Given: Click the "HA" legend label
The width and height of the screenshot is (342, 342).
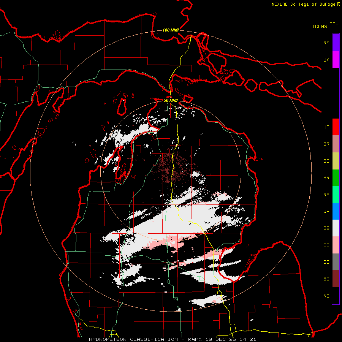Looking at the screenshot, I should 326,127.
